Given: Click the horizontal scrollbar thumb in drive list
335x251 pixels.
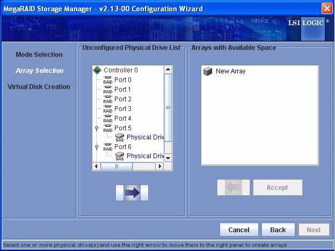Looking at the screenshot, I should coord(116,166).
